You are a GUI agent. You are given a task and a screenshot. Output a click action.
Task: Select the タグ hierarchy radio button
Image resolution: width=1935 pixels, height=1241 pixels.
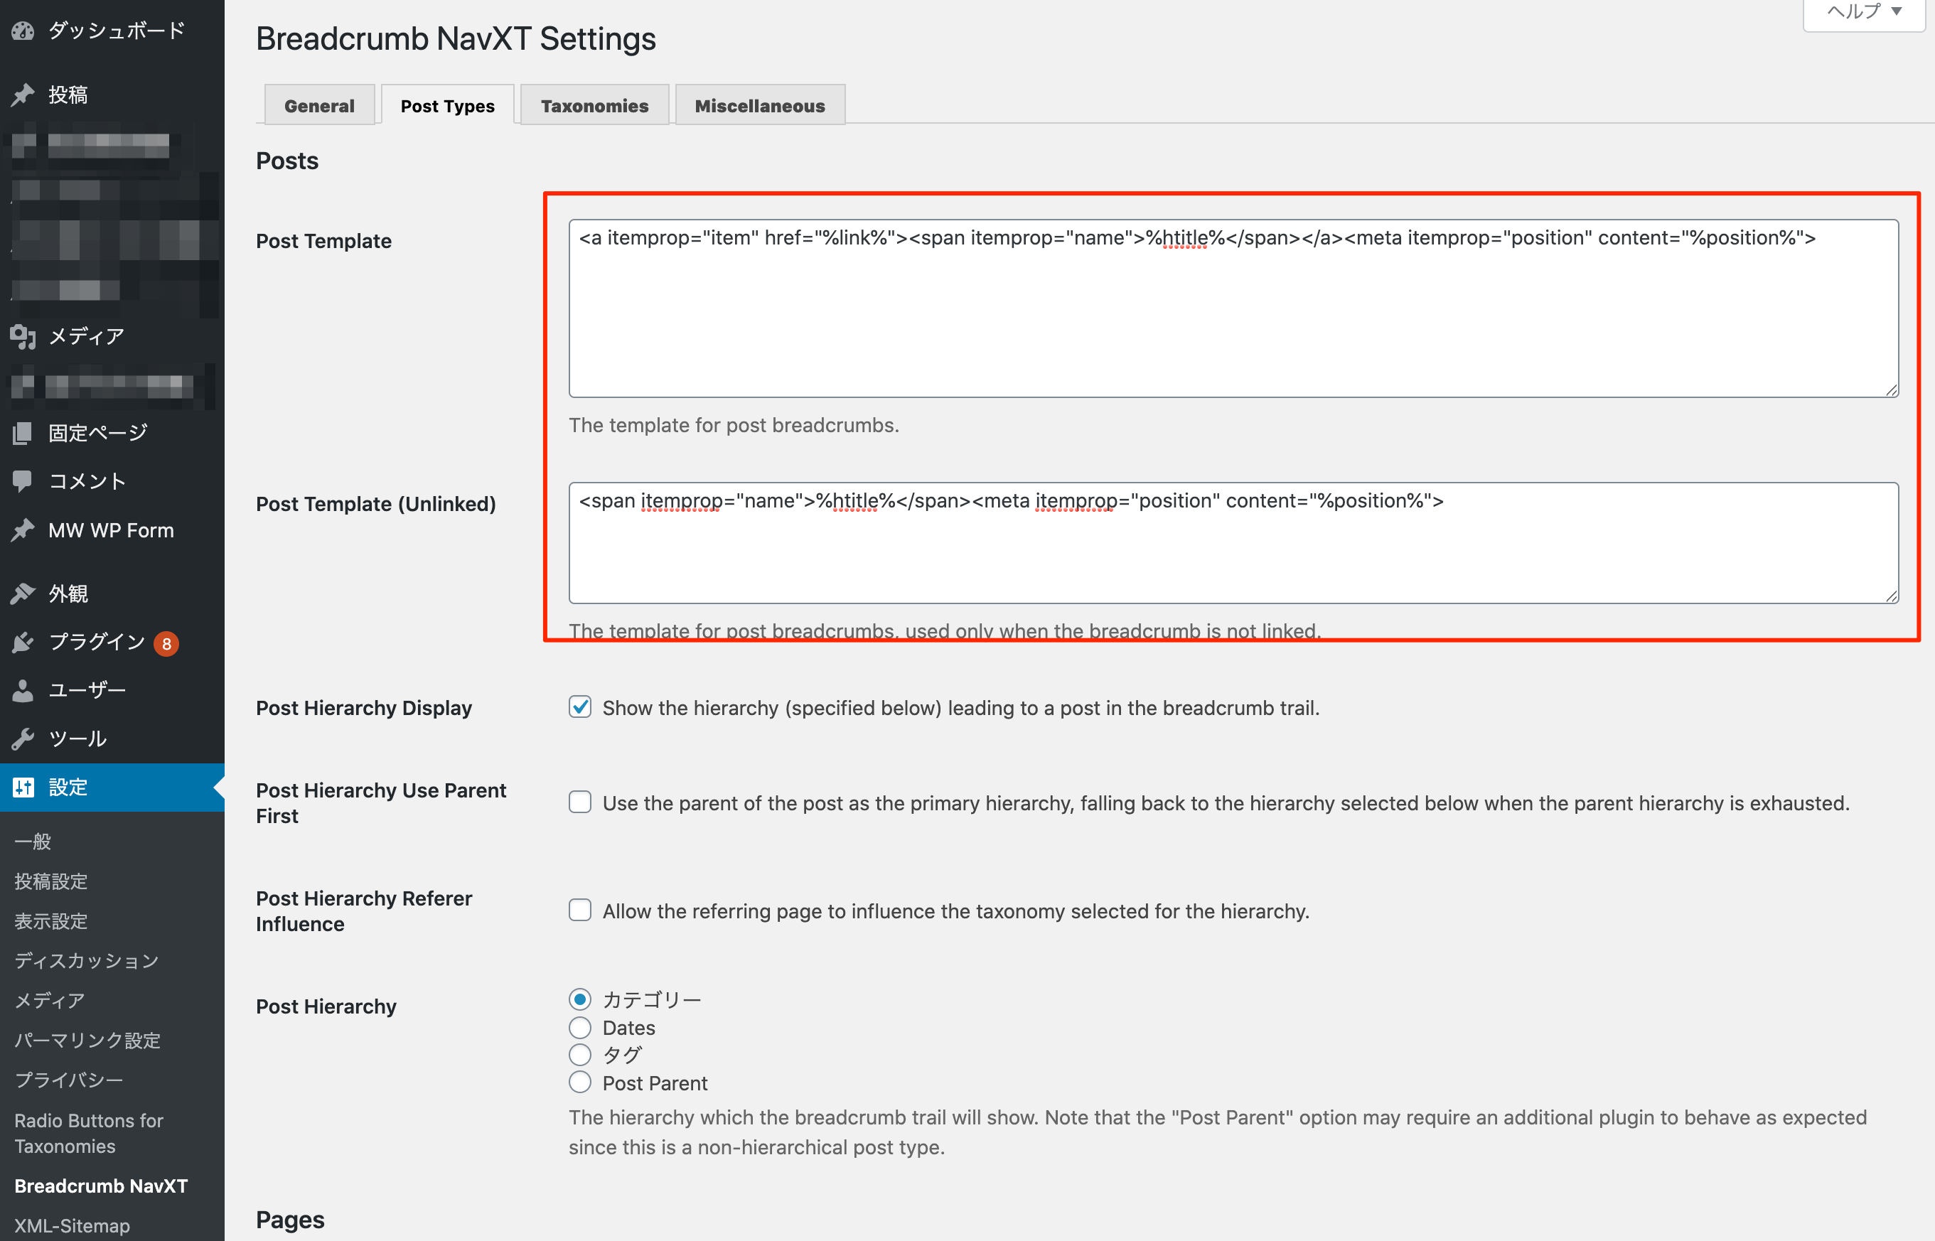(x=580, y=1055)
